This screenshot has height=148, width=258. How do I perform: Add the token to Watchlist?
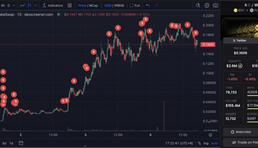241,132
